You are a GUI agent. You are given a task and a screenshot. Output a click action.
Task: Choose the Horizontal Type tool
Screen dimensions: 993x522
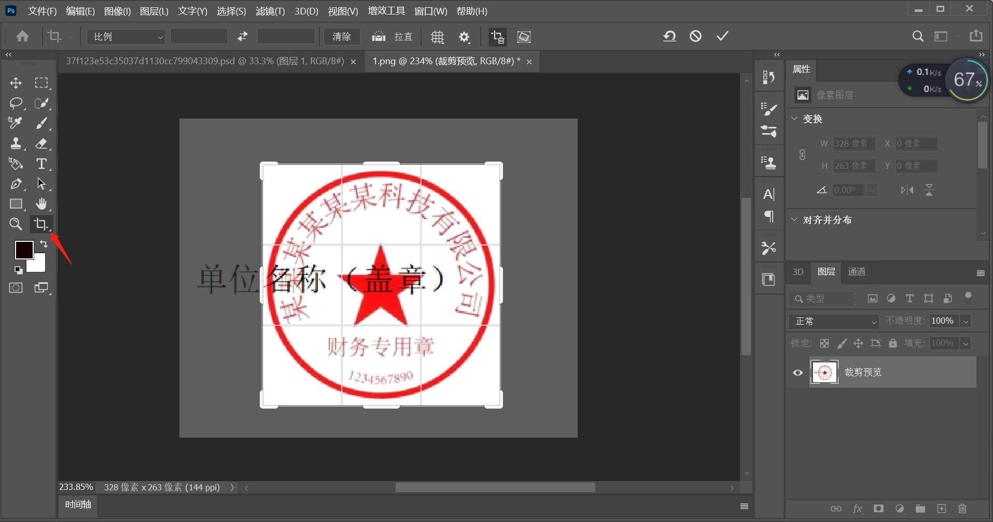pyautogui.click(x=41, y=164)
